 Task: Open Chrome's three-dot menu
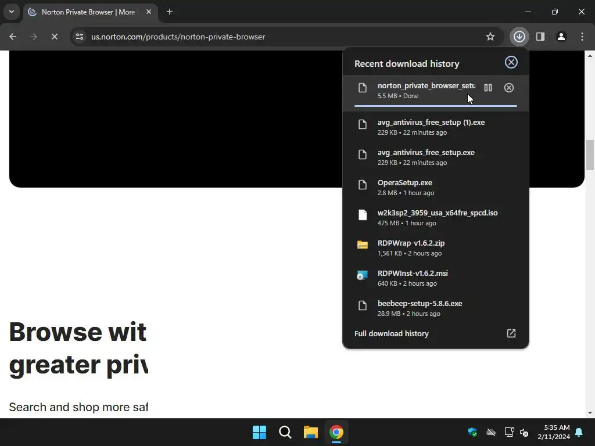point(582,37)
